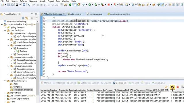The image size is (184, 103).
Task: Open the Progress view tab
Action: (134, 83)
